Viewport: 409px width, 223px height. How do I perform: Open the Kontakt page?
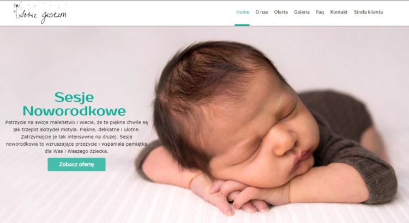pyautogui.click(x=339, y=12)
